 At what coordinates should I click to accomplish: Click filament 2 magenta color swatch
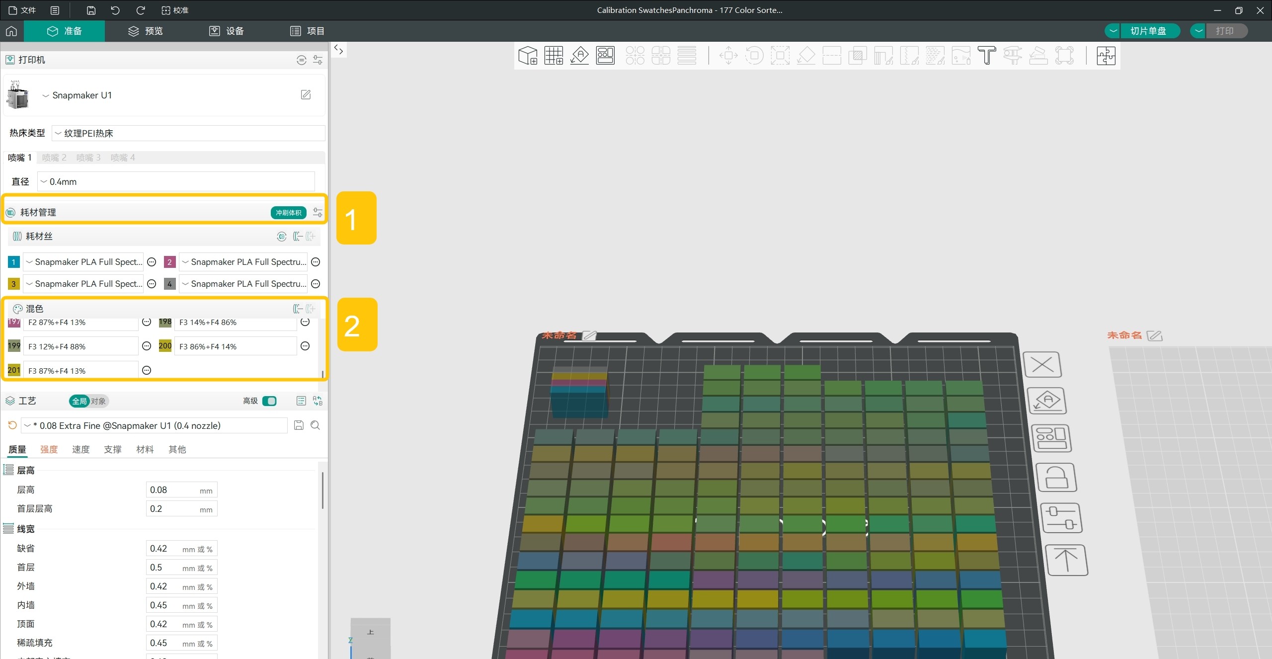click(169, 262)
